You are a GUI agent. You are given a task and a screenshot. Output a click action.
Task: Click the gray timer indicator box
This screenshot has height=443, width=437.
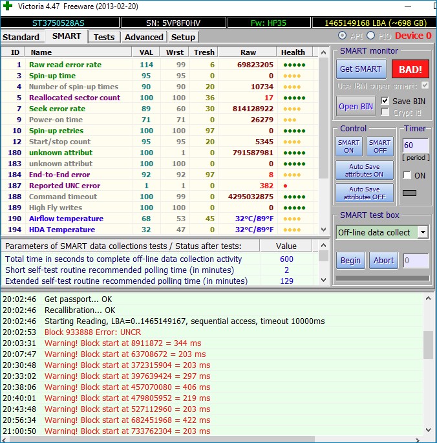(409, 193)
